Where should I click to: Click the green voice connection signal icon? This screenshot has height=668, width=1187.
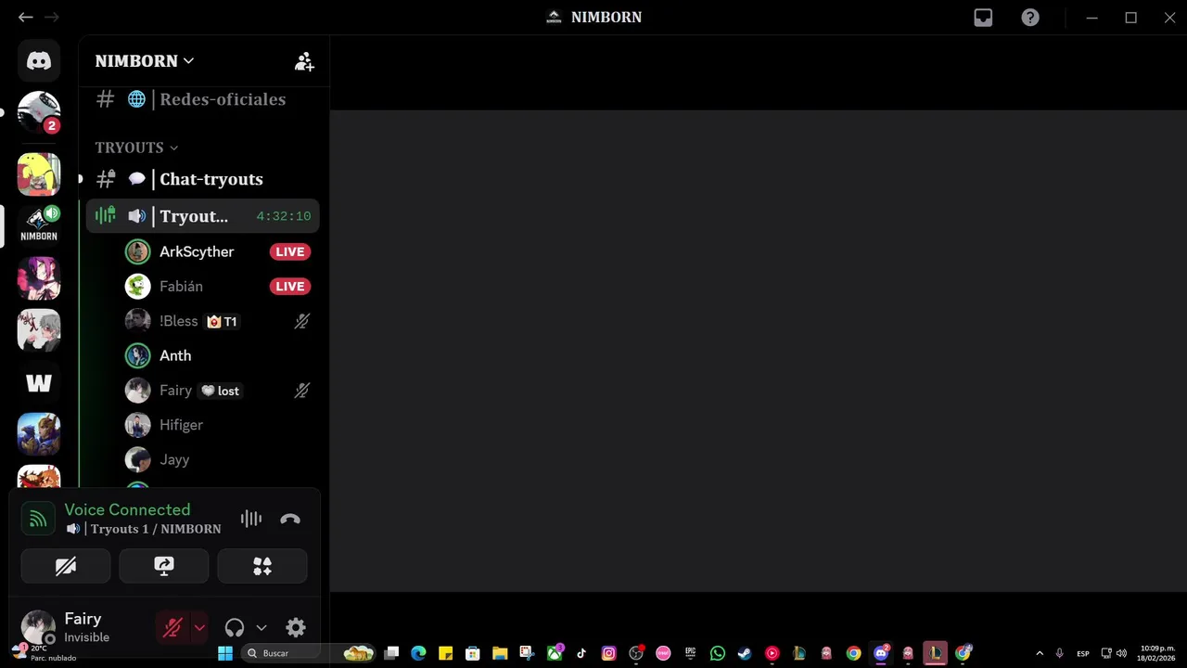point(38,520)
